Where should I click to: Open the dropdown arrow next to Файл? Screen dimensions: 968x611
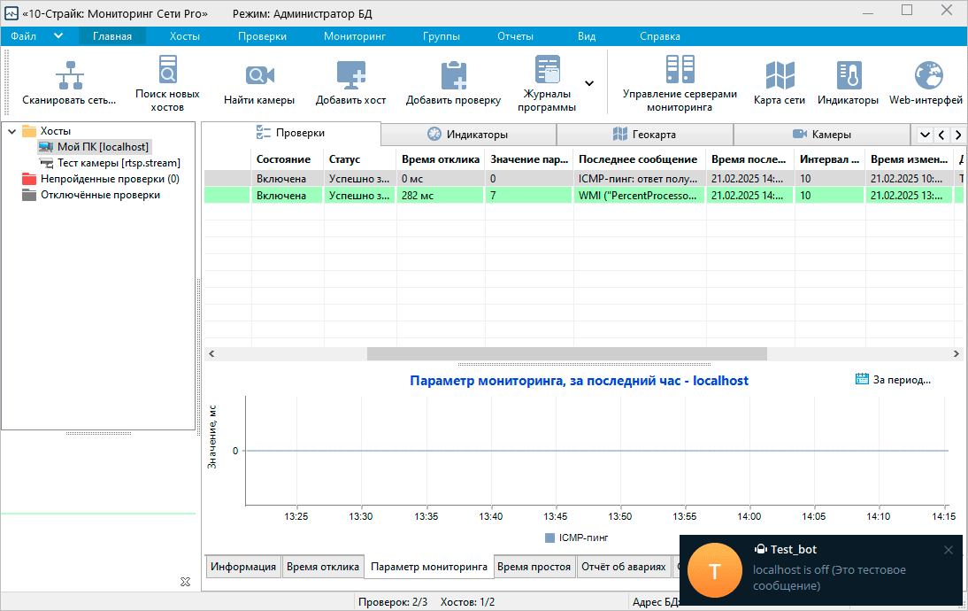tap(58, 35)
